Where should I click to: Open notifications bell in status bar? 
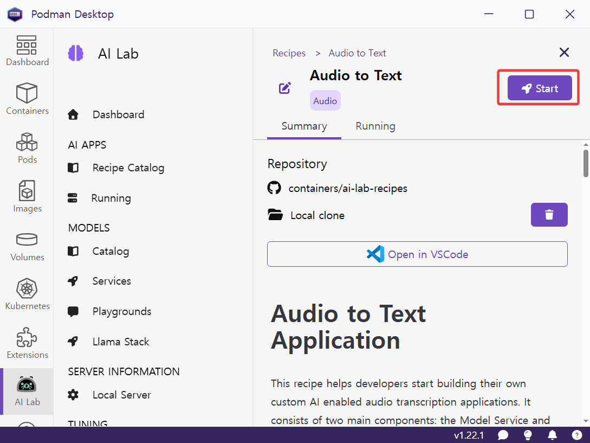(552, 435)
